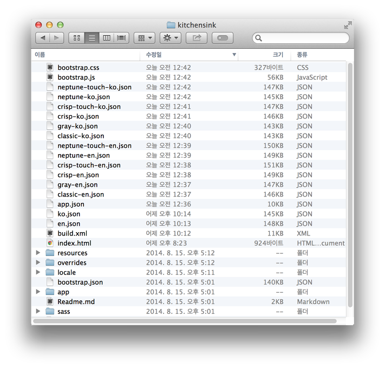Switch to icon view
The width and height of the screenshot is (385, 368).
[76, 38]
